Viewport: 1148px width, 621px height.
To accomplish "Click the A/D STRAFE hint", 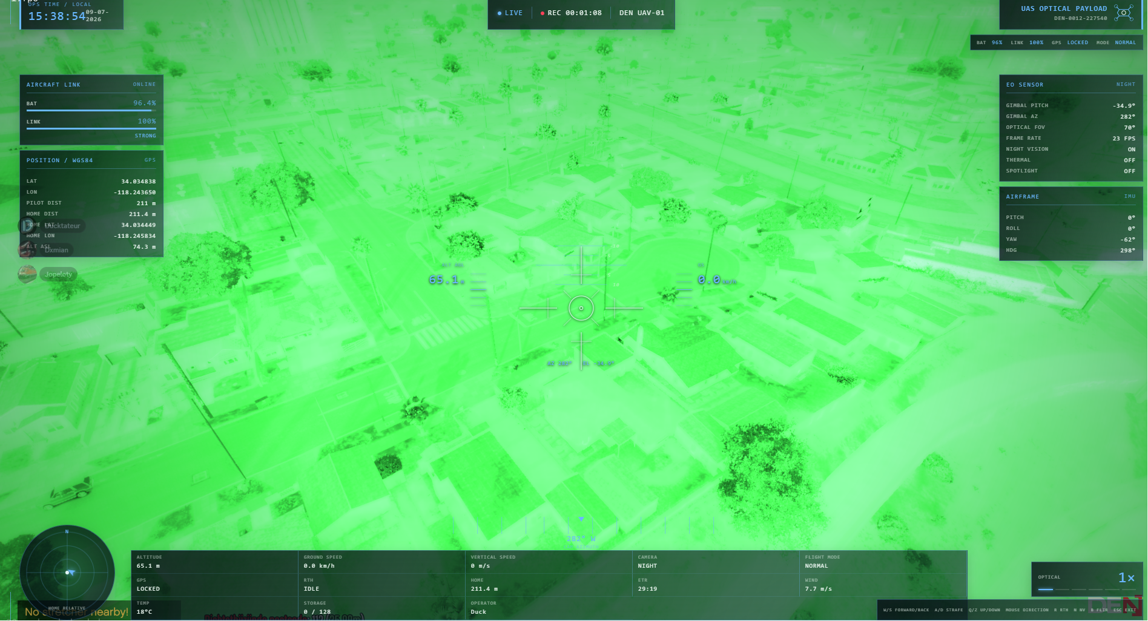I will pyautogui.click(x=949, y=610).
